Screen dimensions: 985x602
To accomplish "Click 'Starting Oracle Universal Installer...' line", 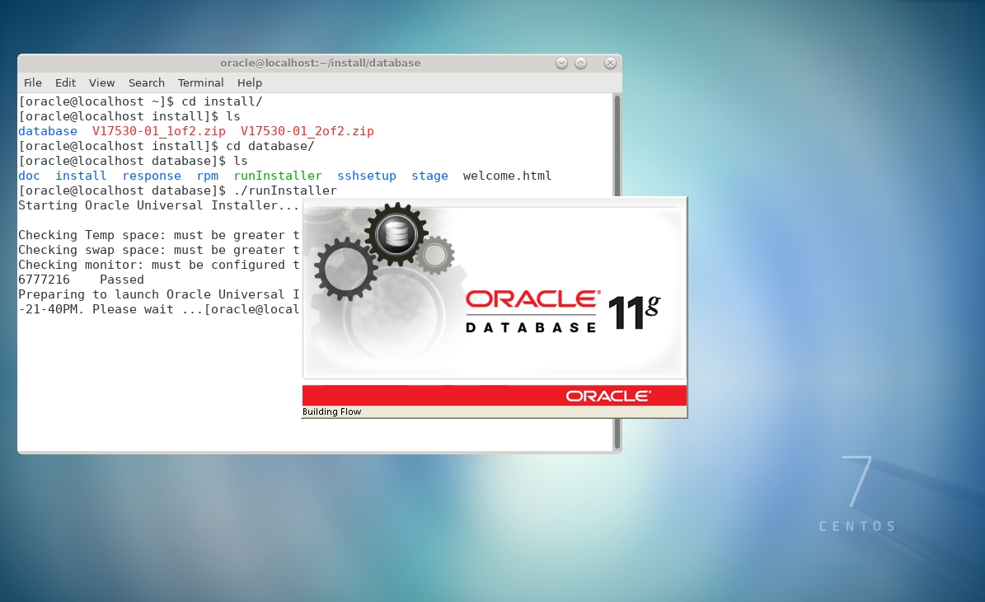I will pyautogui.click(x=159, y=205).
